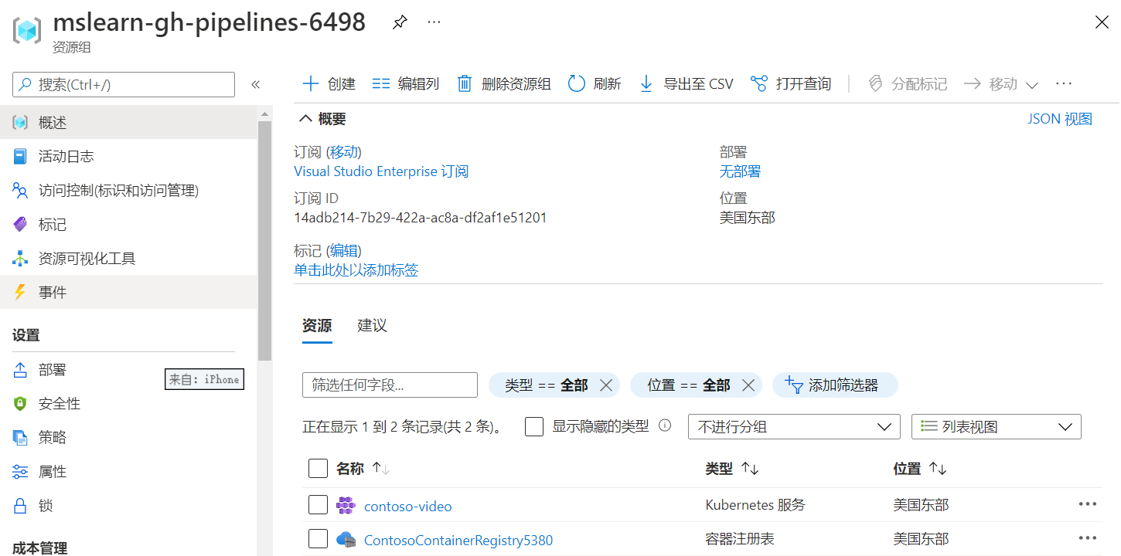Image resolution: width=1121 pixels, height=556 pixels.
Task: Sort by 位置 column
Action: (x=920, y=469)
